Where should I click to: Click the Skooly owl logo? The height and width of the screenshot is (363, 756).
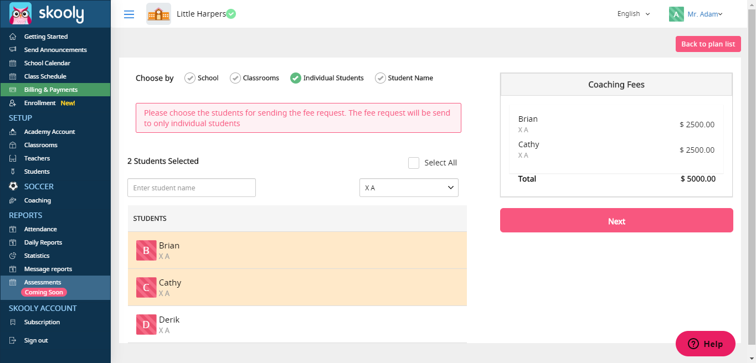point(20,14)
